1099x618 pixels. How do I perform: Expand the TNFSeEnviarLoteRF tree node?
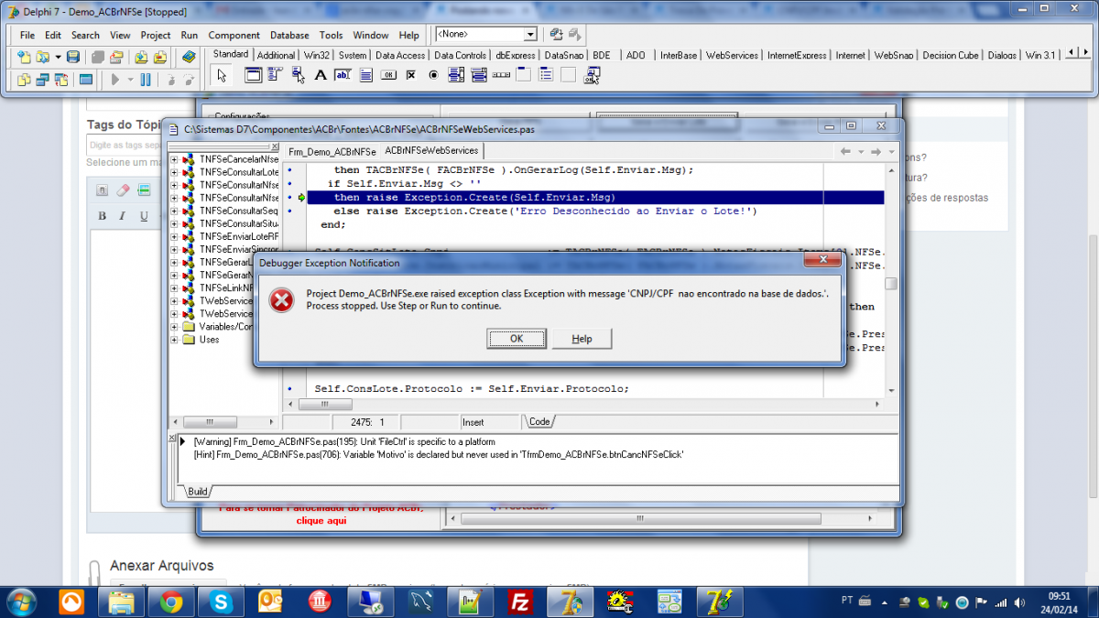[x=175, y=236]
